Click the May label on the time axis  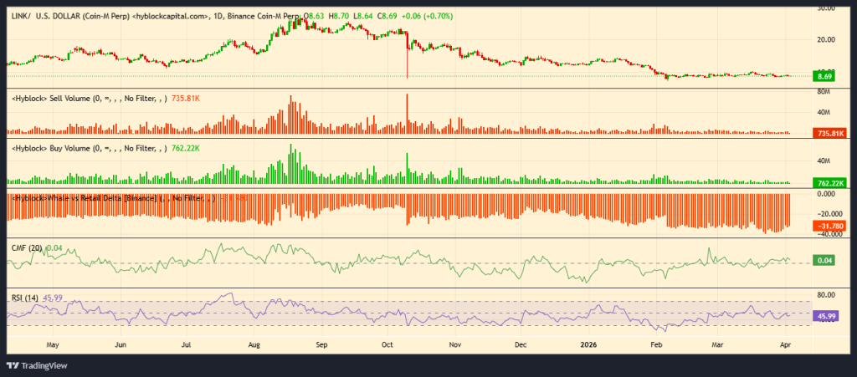click(x=52, y=344)
